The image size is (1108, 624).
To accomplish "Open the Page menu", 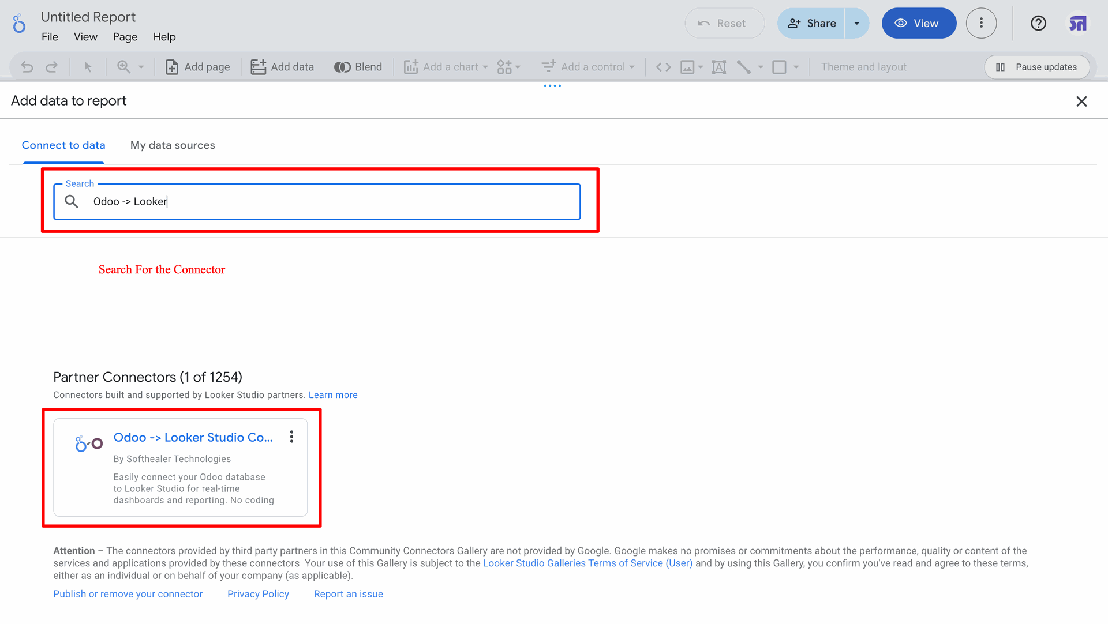I will tap(125, 37).
